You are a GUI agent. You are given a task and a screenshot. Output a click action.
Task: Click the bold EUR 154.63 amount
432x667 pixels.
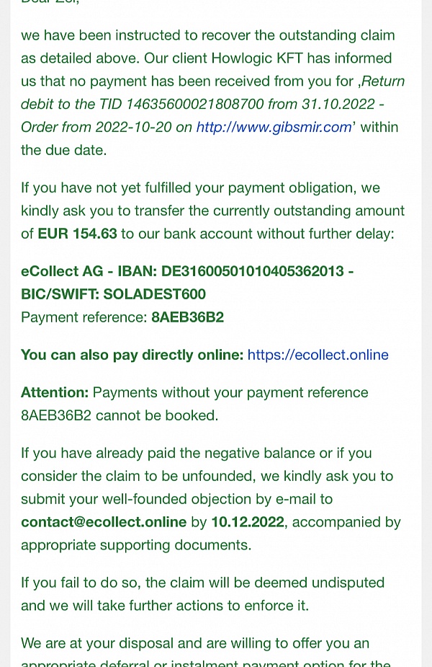(x=77, y=234)
